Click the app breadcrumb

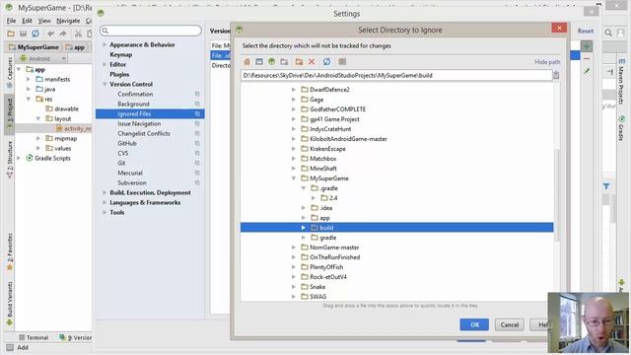pos(75,47)
